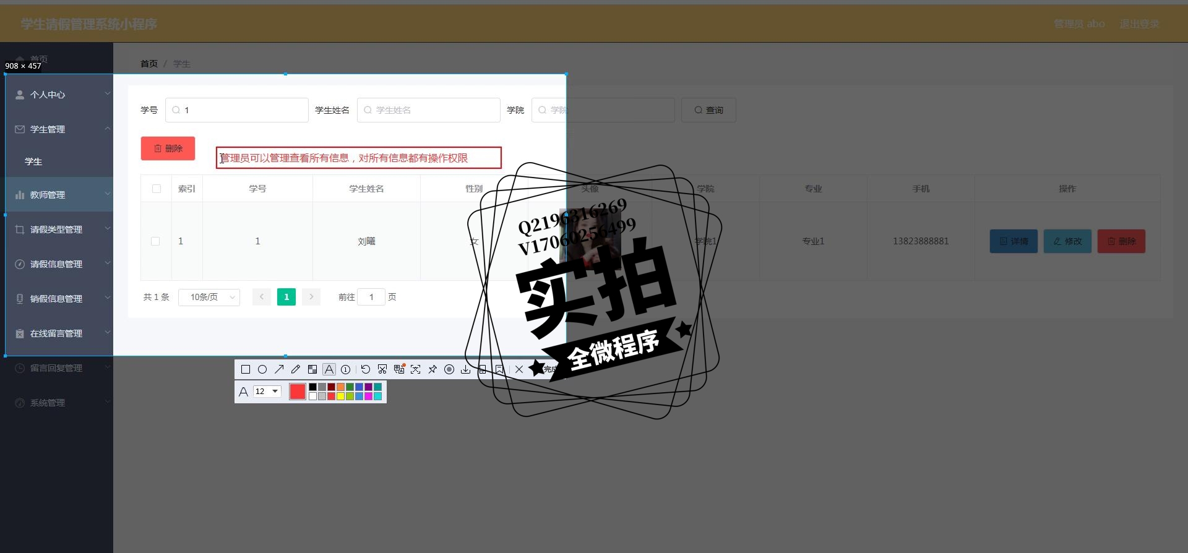Select the numbered marker tool
The height and width of the screenshot is (553, 1188).
pyautogui.click(x=346, y=369)
